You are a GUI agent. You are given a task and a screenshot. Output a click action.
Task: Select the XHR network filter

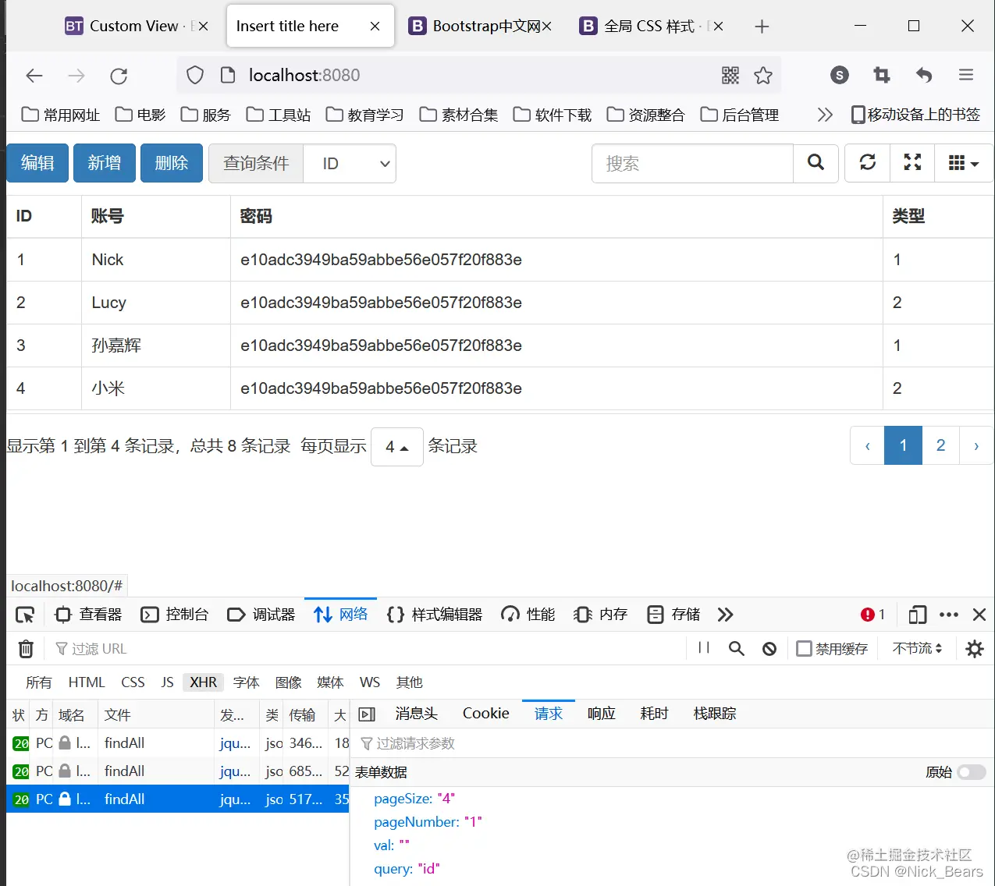tap(204, 682)
